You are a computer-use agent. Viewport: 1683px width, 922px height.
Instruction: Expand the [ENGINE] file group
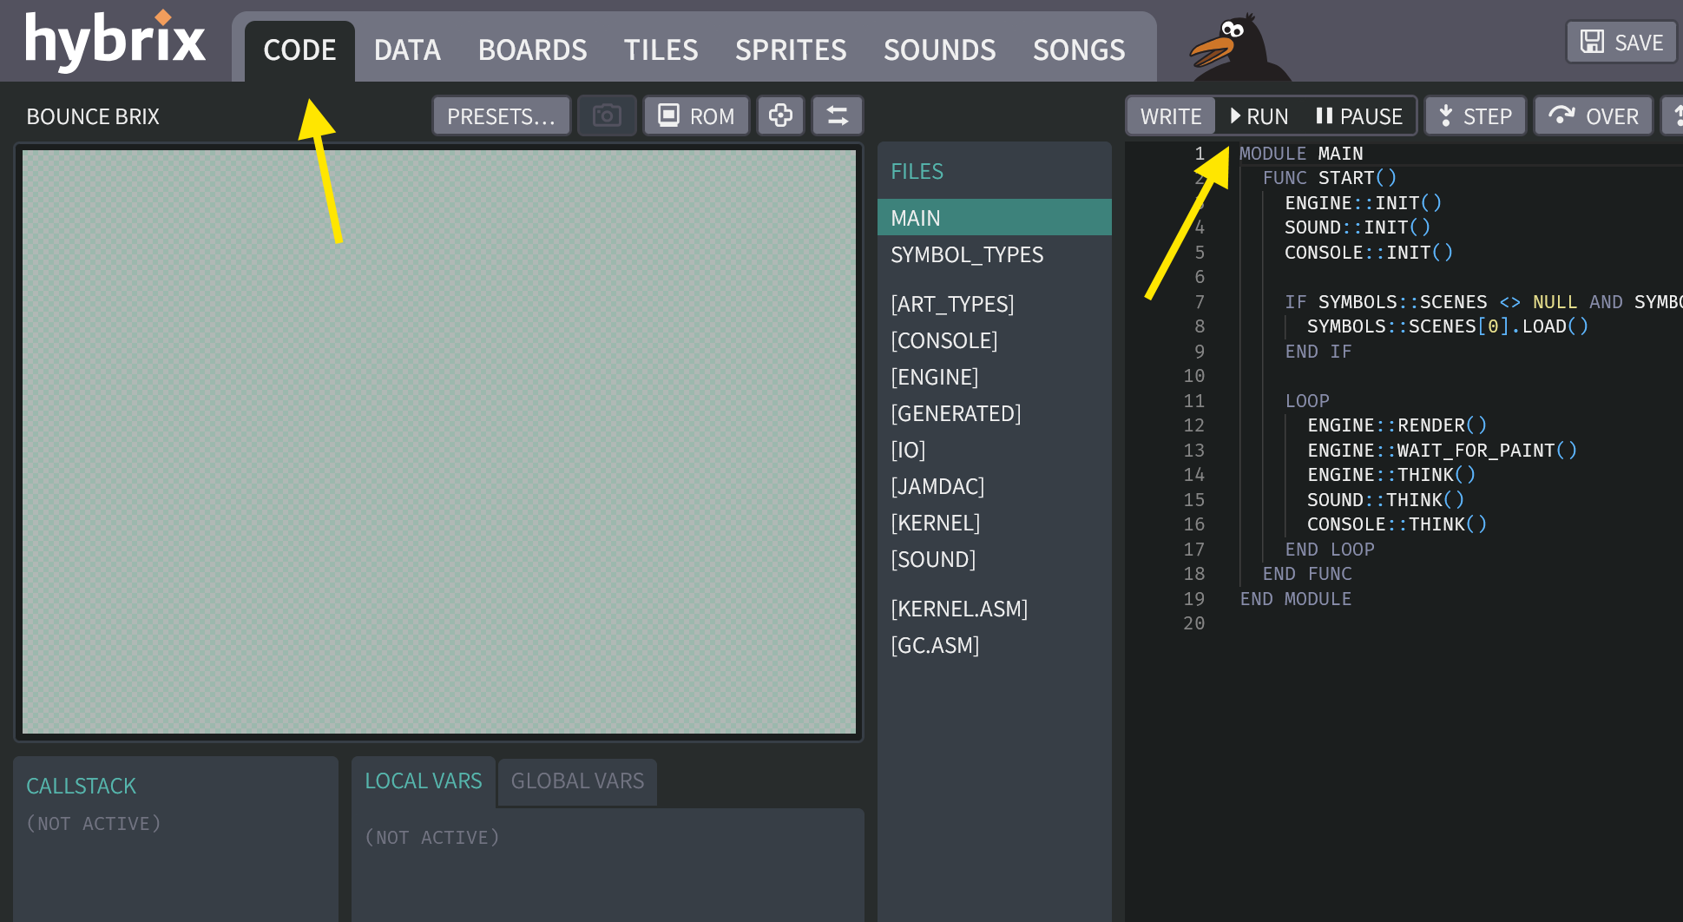pyautogui.click(x=935, y=377)
